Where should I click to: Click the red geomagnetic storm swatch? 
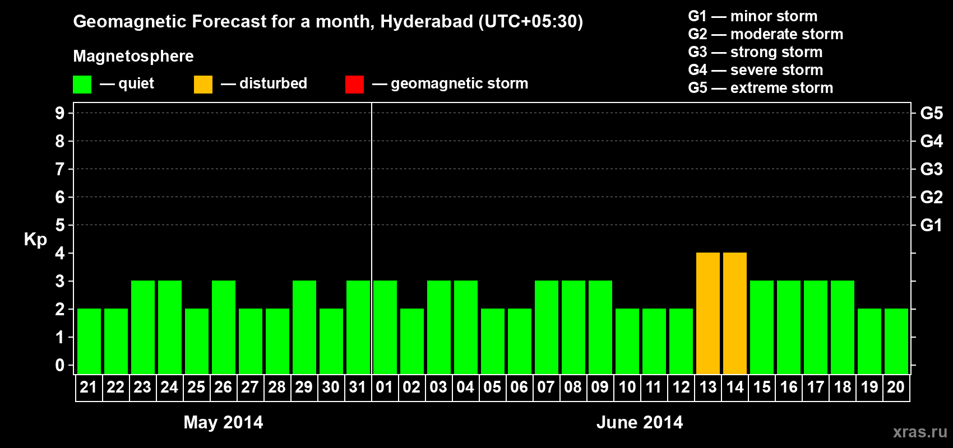click(354, 85)
